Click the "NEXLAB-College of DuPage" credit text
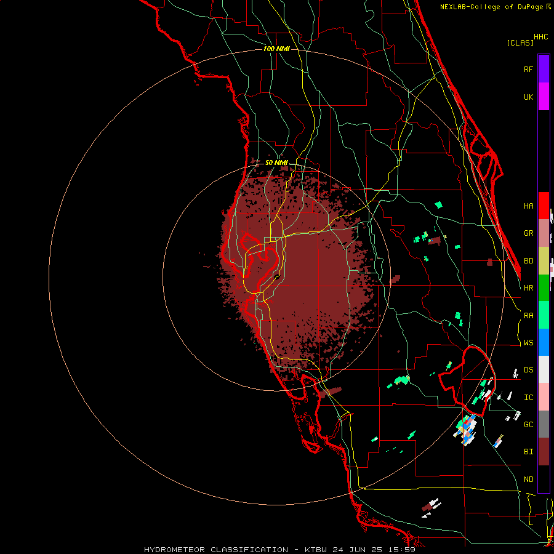Viewport: 554px width, 554px height. point(492,7)
